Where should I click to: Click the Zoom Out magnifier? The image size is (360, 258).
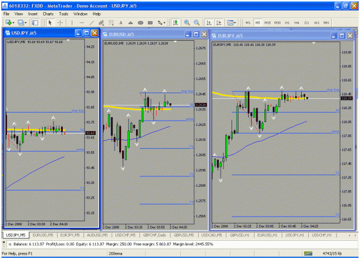(x=196, y=22)
